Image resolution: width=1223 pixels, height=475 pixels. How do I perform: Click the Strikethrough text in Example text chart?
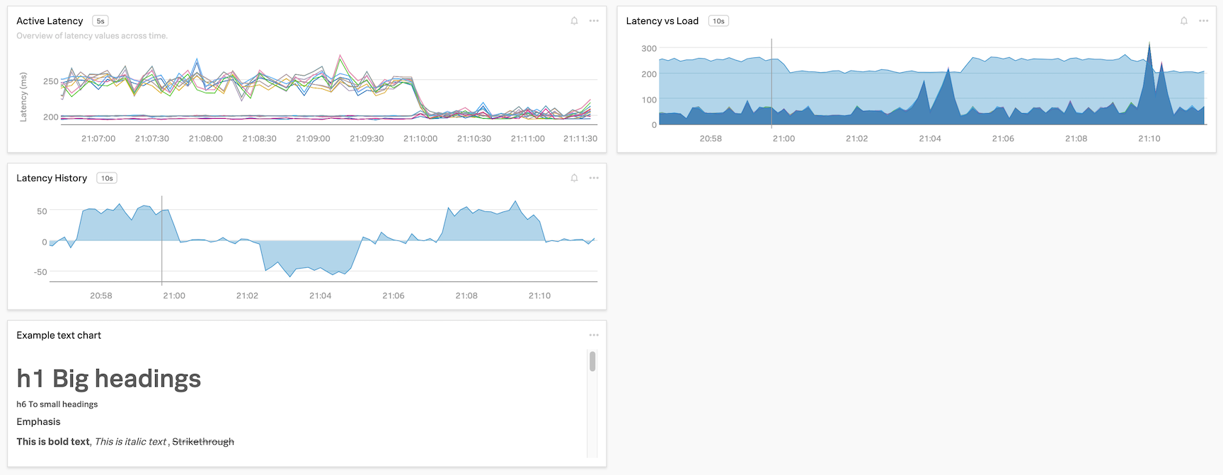click(203, 442)
